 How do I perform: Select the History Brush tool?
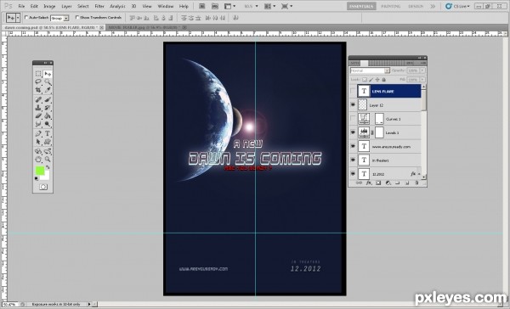[48, 108]
